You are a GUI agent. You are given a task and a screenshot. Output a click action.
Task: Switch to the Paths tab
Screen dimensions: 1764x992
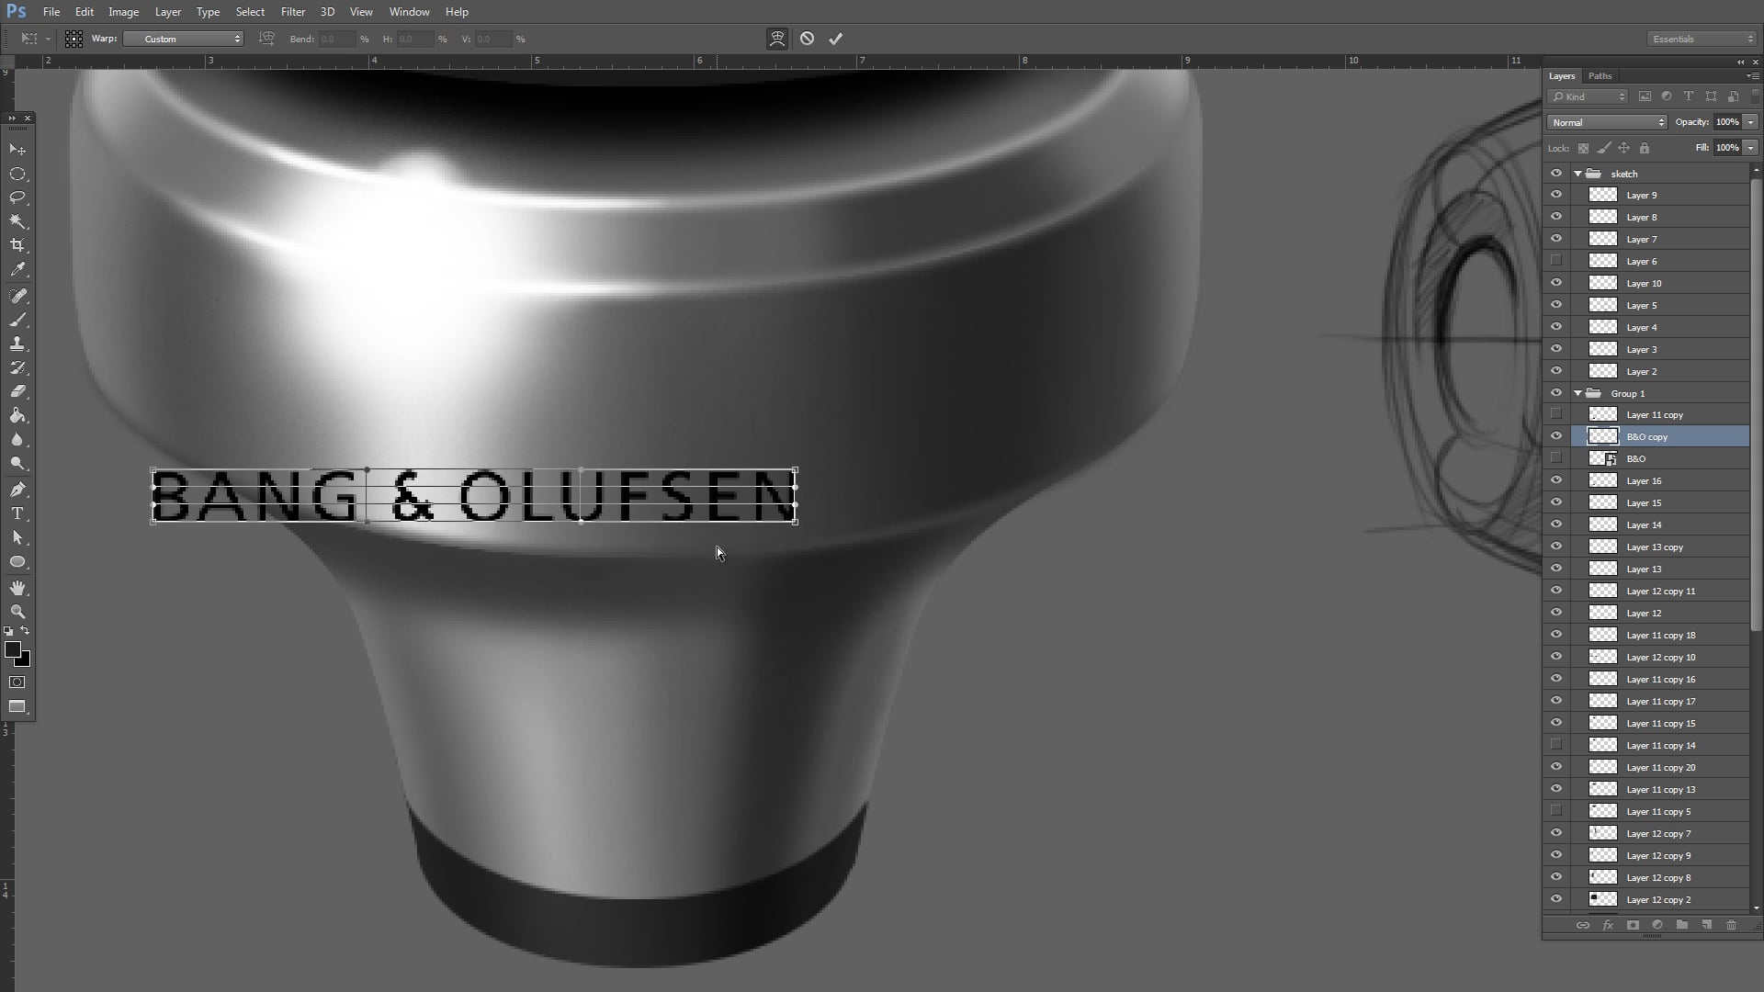1600,76
